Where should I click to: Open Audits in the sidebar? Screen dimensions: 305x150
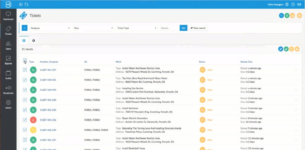click(x=8, y=75)
